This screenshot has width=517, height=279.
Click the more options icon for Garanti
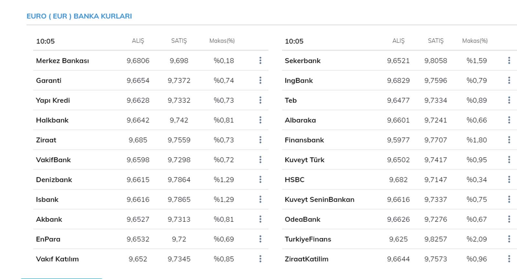[x=260, y=80]
